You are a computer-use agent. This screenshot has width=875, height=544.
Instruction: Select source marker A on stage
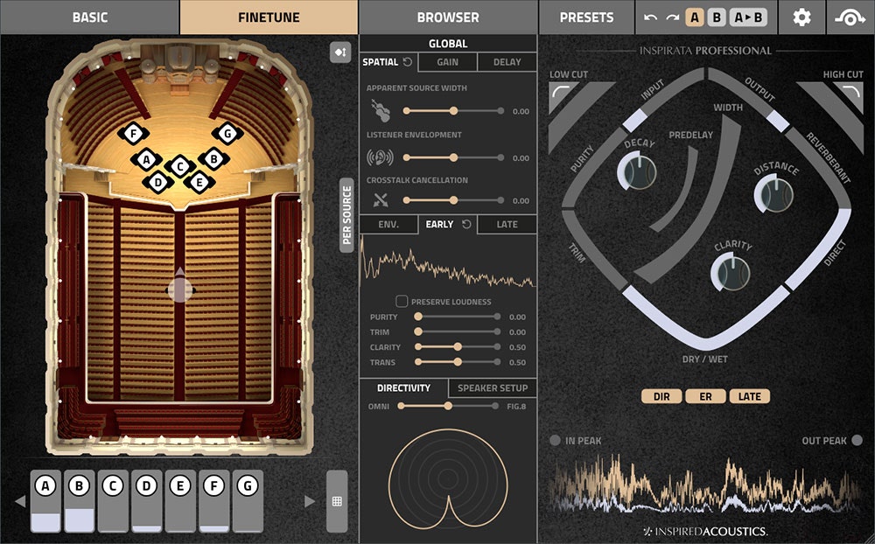pyautogui.click(x=146, y=160)
